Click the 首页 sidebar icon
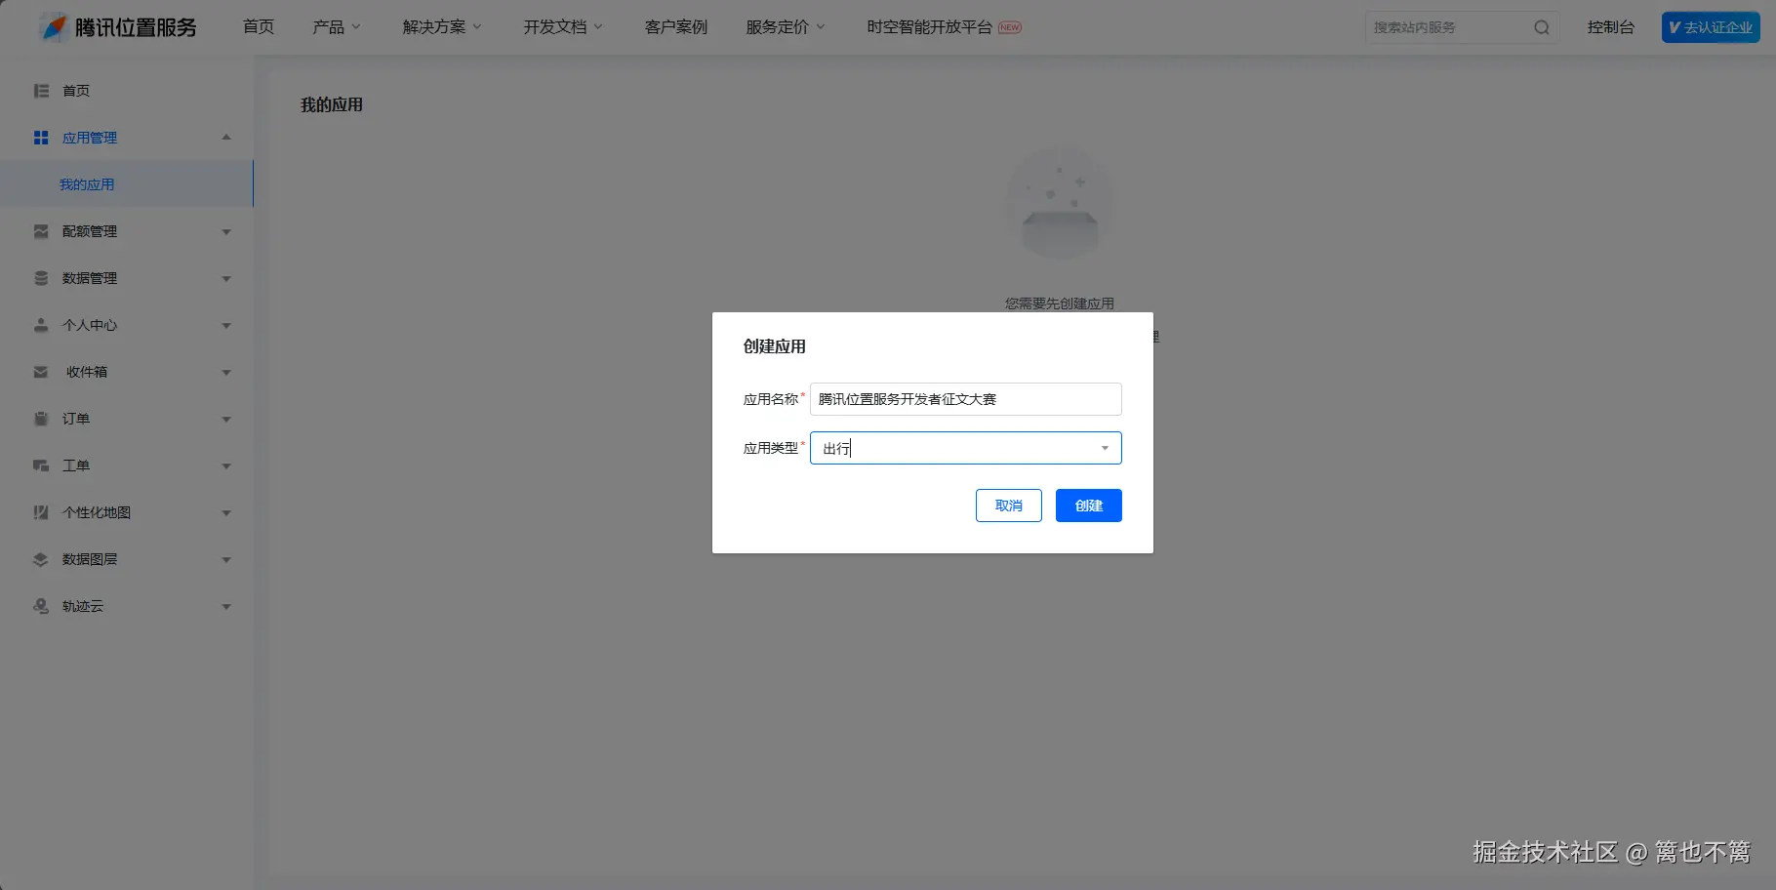 click(41, 91)
